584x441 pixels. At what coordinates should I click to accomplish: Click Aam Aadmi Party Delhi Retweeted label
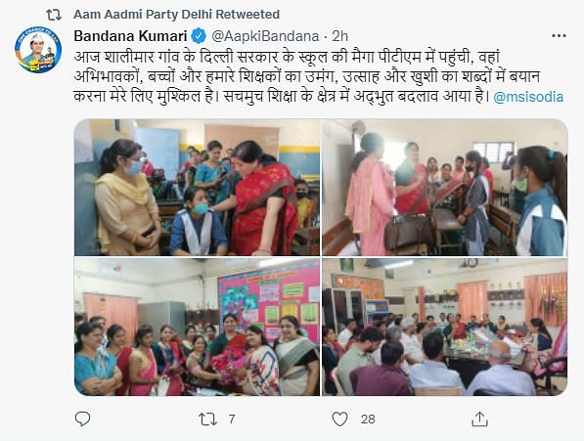click(176, 15)
